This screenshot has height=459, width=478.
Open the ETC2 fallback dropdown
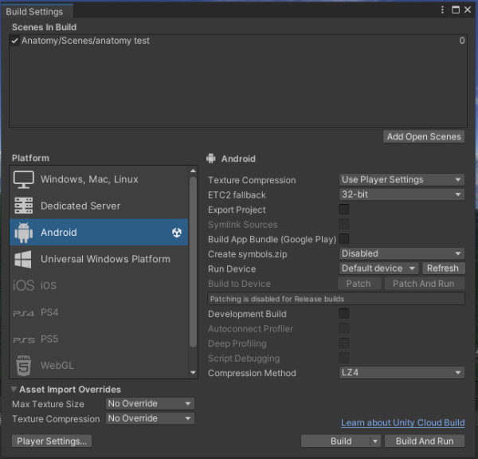(402, 194)
